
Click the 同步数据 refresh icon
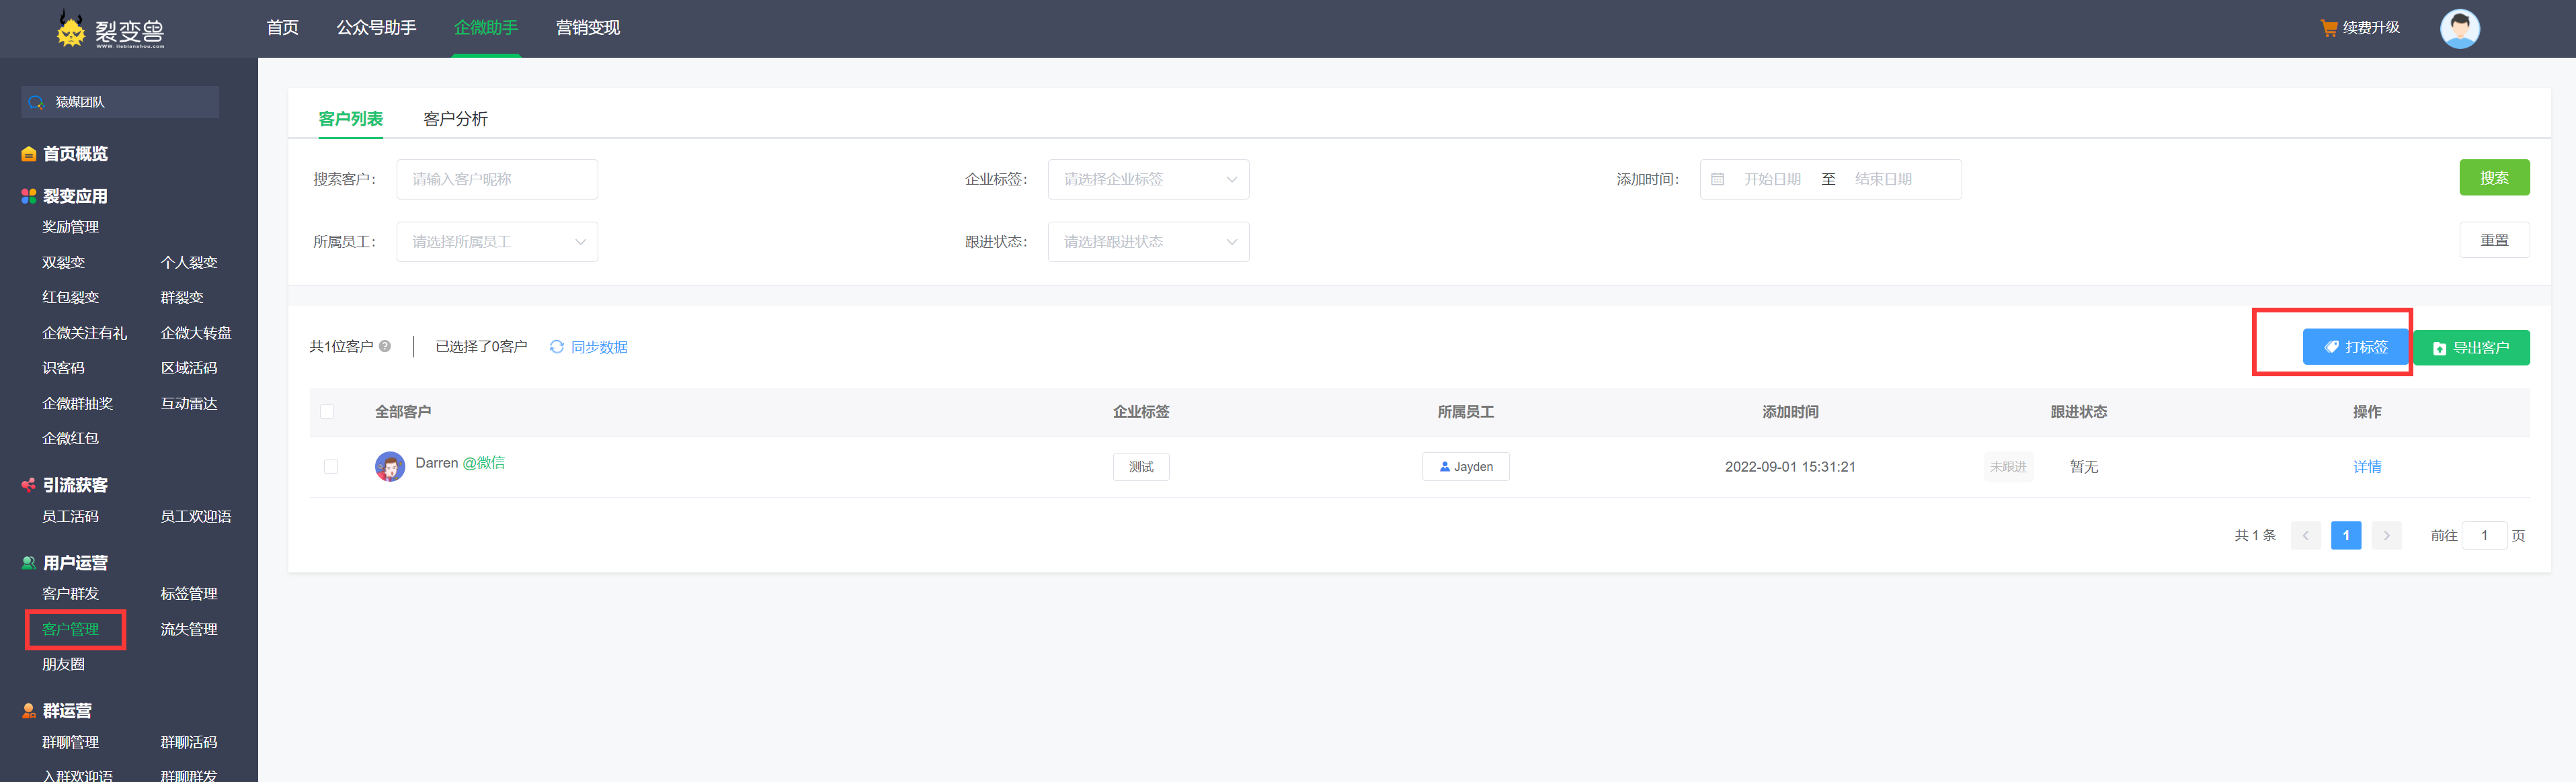557,346
